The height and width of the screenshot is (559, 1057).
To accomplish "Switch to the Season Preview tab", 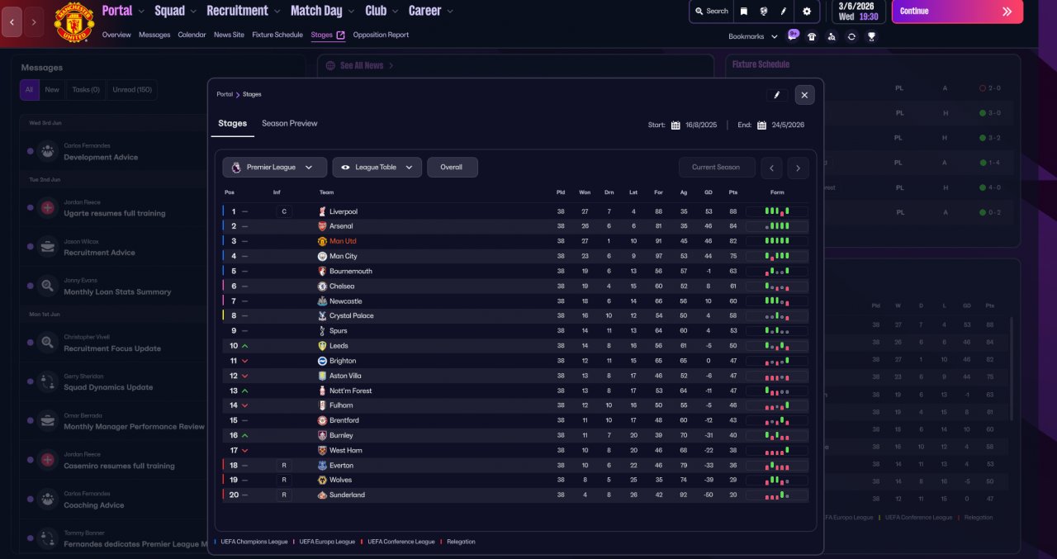I will [x=290, y=123].
